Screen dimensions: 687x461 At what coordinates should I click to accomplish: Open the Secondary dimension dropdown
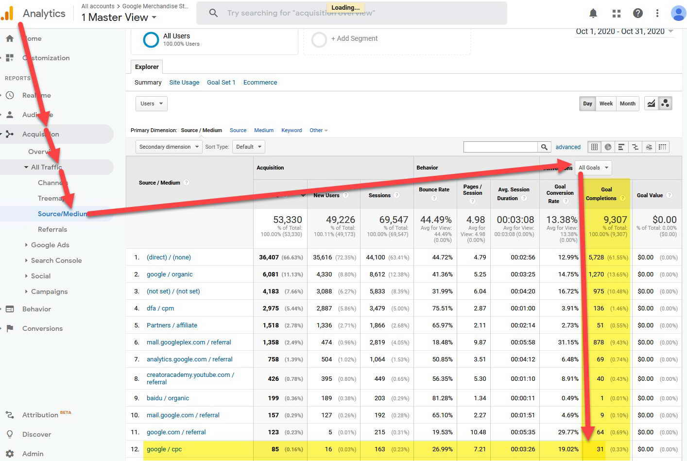[x=169, y=147]
